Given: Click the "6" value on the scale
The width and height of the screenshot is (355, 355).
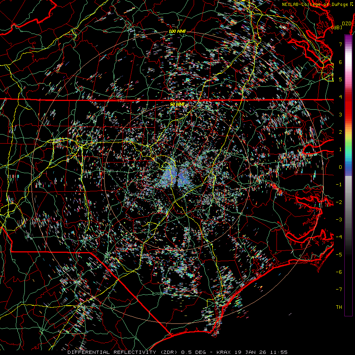Looking at the screenshot, I should tap(340, 62).
